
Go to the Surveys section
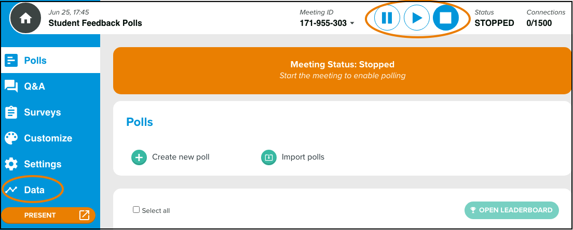click(x=50, y=112)
